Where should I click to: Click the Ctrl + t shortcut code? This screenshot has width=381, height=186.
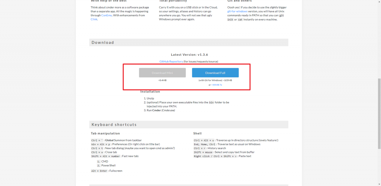tap(97, 148)
